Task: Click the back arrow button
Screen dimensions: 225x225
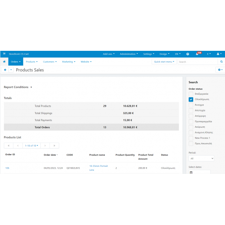Action: [5, 70]
